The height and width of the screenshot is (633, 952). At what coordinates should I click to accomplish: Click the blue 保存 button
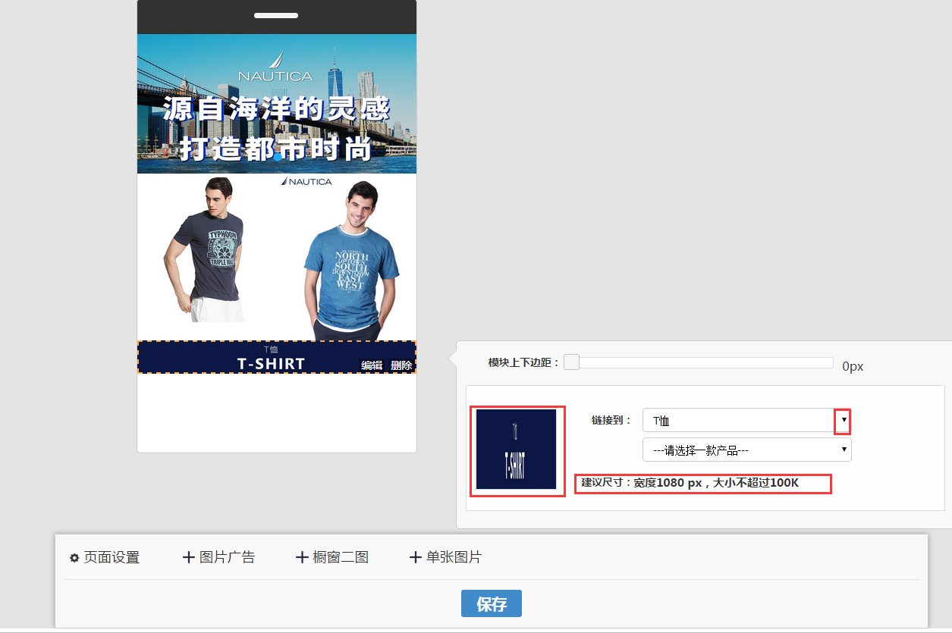(x=492, y=603)
